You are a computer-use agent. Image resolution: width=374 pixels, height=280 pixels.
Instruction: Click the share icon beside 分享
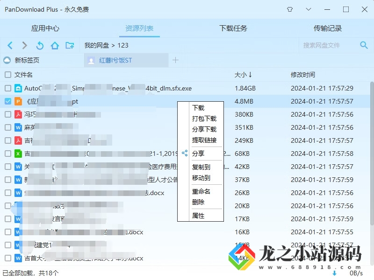tap(185, 153)
